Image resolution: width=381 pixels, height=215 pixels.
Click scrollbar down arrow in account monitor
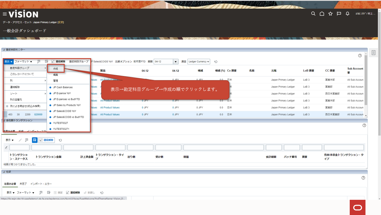[366, 116]
